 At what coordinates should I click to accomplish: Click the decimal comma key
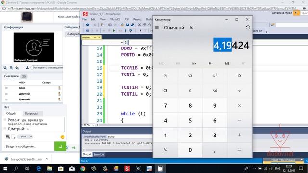click(x=215, y=150)
